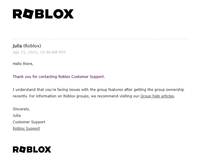Click Customer Support title in signature

pos(29,122)
